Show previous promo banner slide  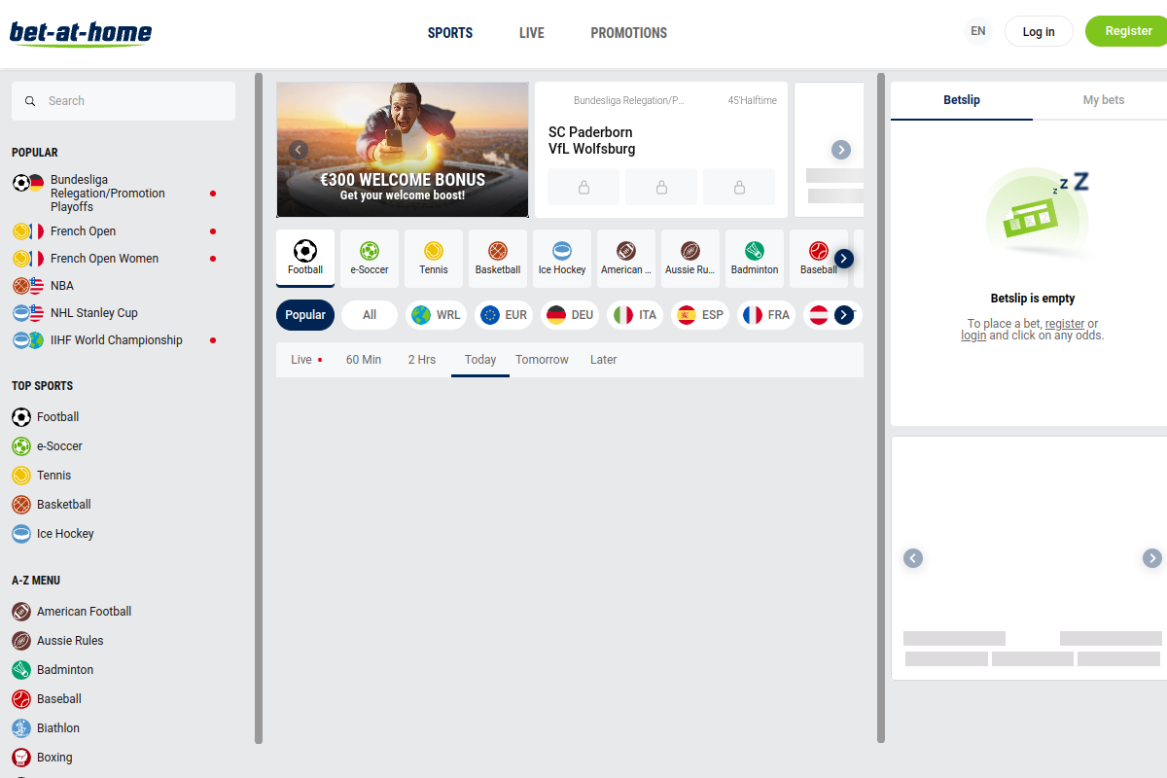[299, 150]
